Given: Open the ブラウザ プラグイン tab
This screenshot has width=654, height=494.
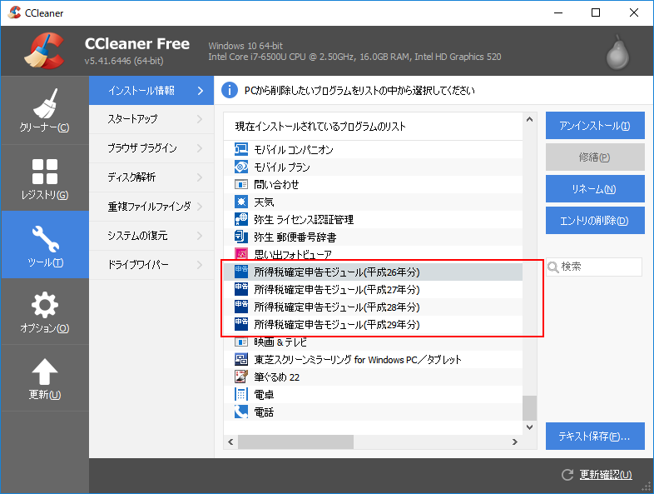Looking at the screenshot, I should coord(151,148).
